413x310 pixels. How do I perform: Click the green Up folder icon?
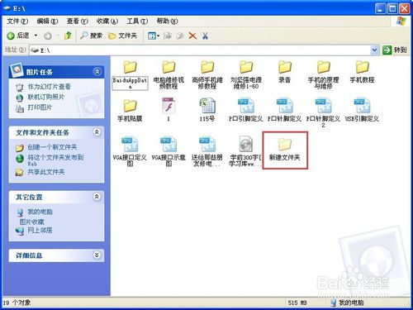(x=68, y=36)
